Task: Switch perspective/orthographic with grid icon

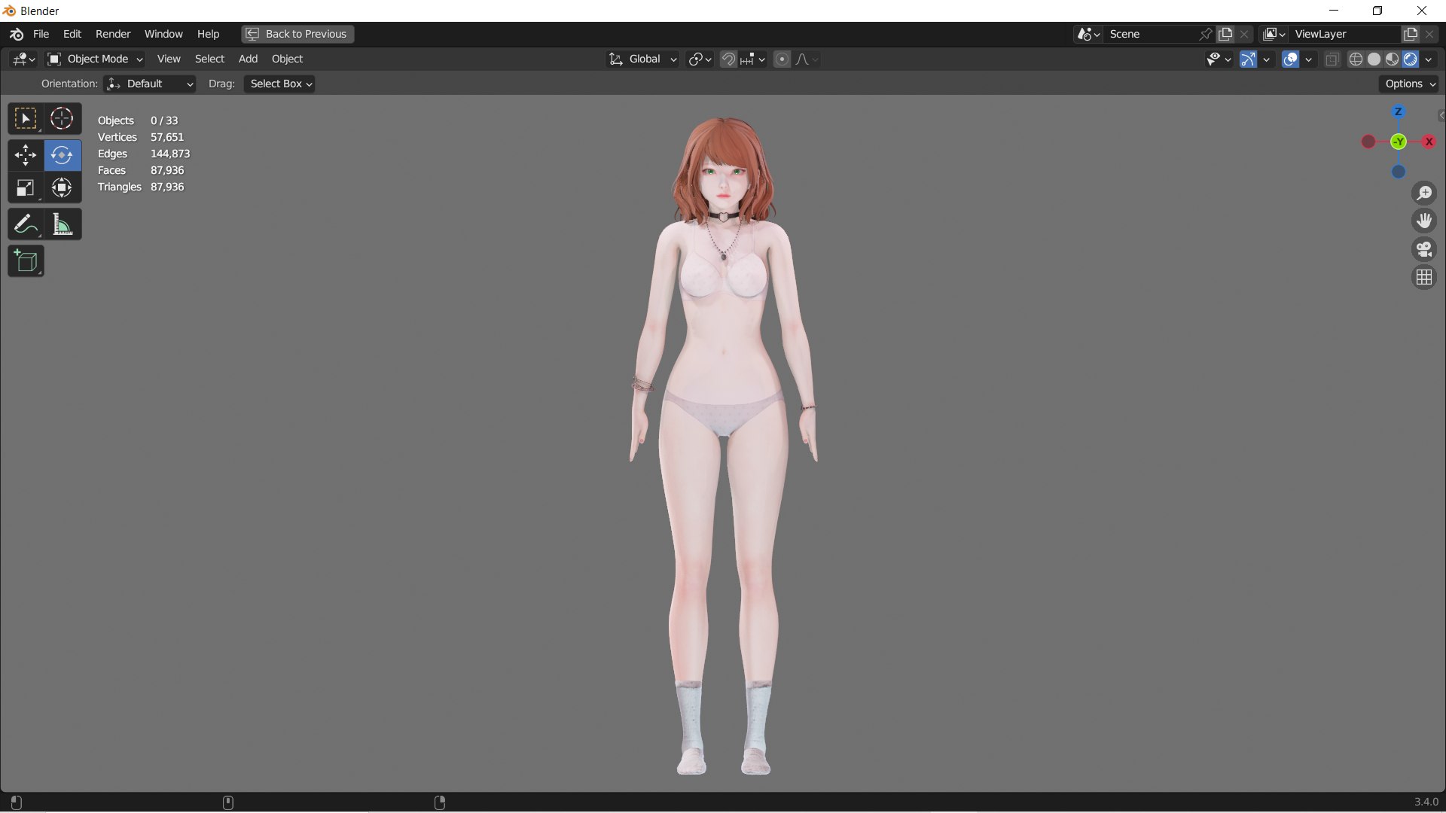Action: (x=1424, y=278)
